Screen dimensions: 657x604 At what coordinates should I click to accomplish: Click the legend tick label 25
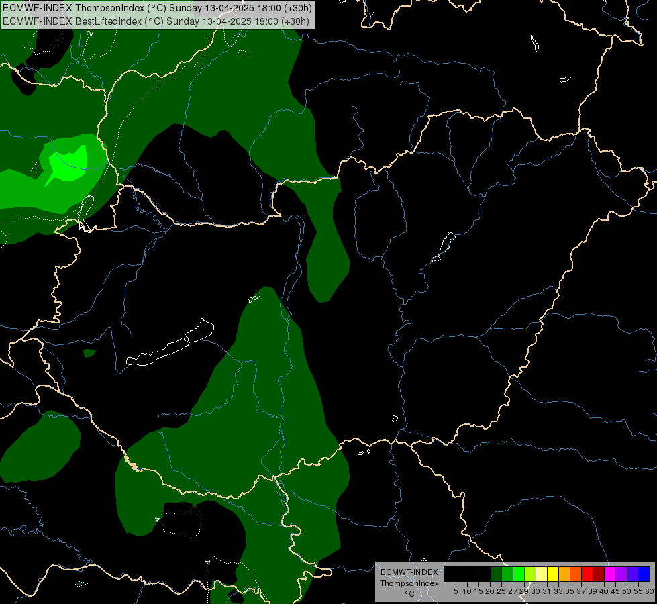501,591
